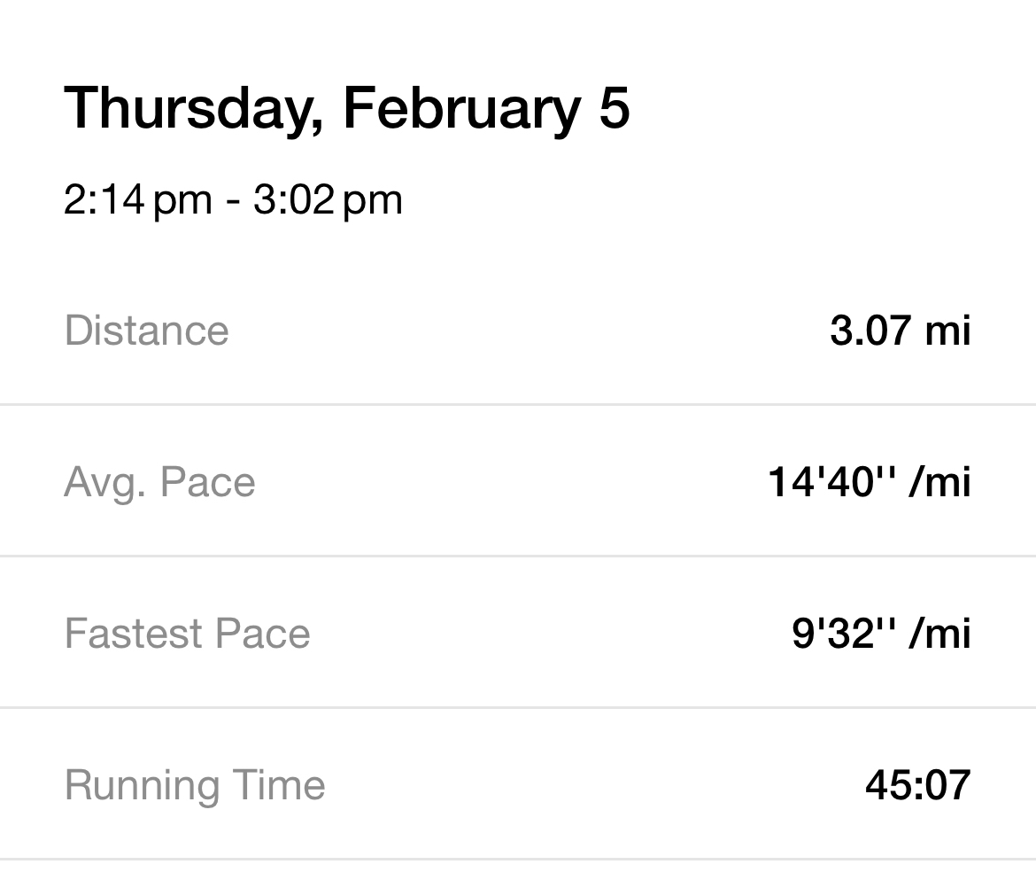1036x872 pixels.
Task: Click the divider line below Running Time row
Action: 518,859
